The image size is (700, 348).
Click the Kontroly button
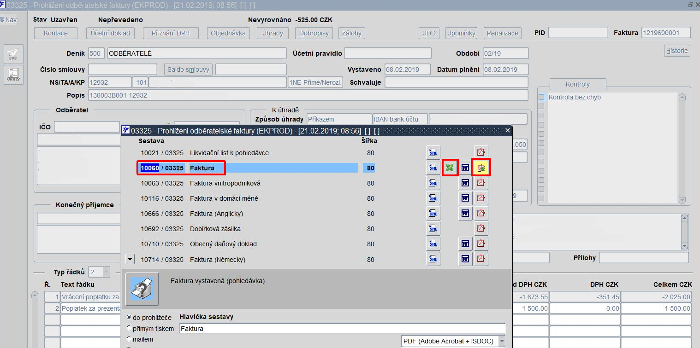click(x=578, y=84)
